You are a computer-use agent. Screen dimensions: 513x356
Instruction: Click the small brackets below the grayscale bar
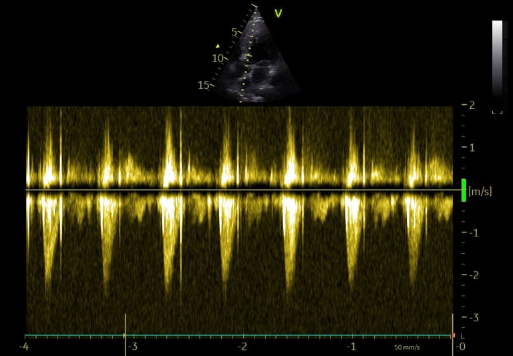(x=497, y=112)
